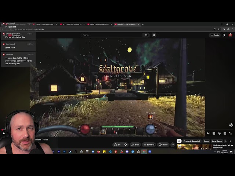235x176 pixels.
Task: Close the 'ACT 4 SUPPOSED TO LOOK' tab
Action: tap(84, 24)
